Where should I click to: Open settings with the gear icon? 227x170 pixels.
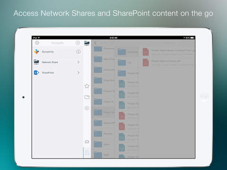(x=37, y=43)
